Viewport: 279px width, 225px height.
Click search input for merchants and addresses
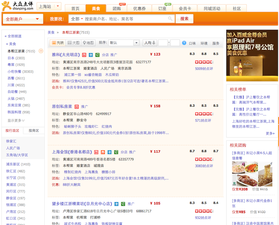(126, 19)
